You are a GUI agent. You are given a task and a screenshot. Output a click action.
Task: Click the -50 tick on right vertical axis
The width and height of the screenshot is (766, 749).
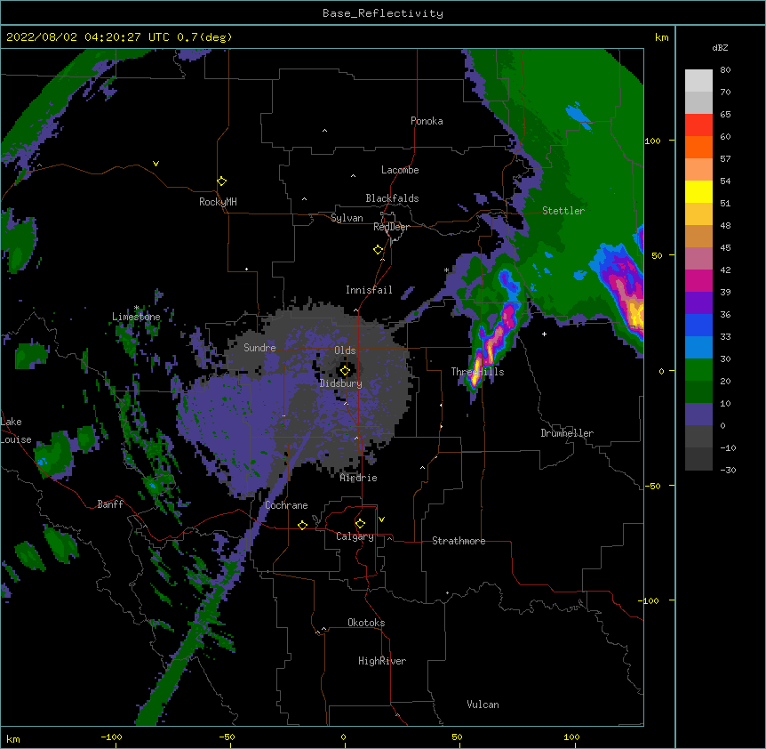point(652,486)
